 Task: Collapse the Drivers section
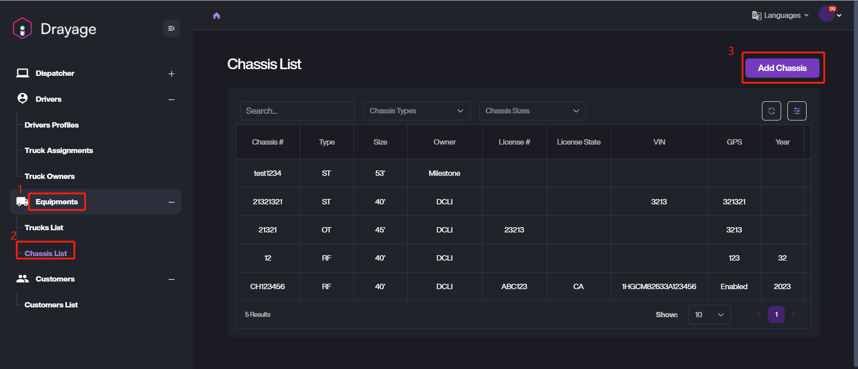tap(171, 100)
